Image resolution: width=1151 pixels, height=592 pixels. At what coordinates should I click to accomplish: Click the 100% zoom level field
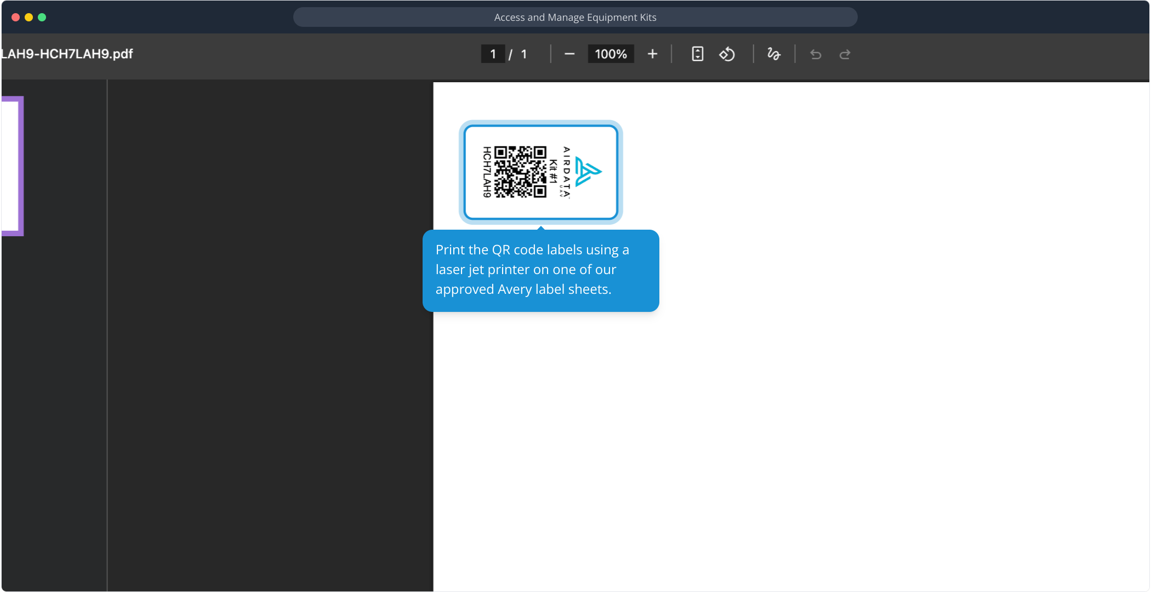[x=611, y=54]
